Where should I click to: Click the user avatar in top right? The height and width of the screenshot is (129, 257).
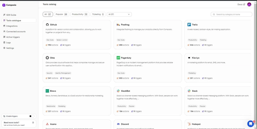point(249,4)
